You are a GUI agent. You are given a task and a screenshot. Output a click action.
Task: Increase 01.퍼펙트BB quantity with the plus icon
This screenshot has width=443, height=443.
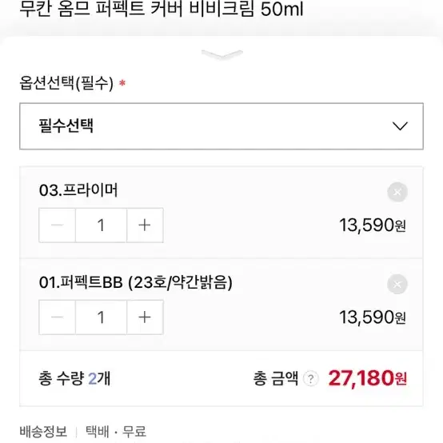point(145,317)
